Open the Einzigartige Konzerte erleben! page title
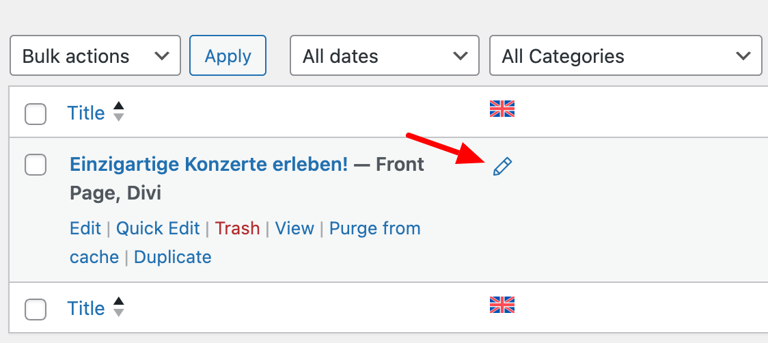The image size is (768, 343). click(208, 164)
